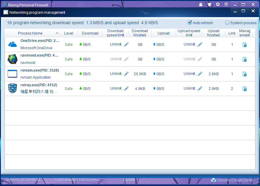The height and width of the screenshot is (186, 260).
Task: Edit OneDrive.exe upload speed limit
Action: (200, 44)
